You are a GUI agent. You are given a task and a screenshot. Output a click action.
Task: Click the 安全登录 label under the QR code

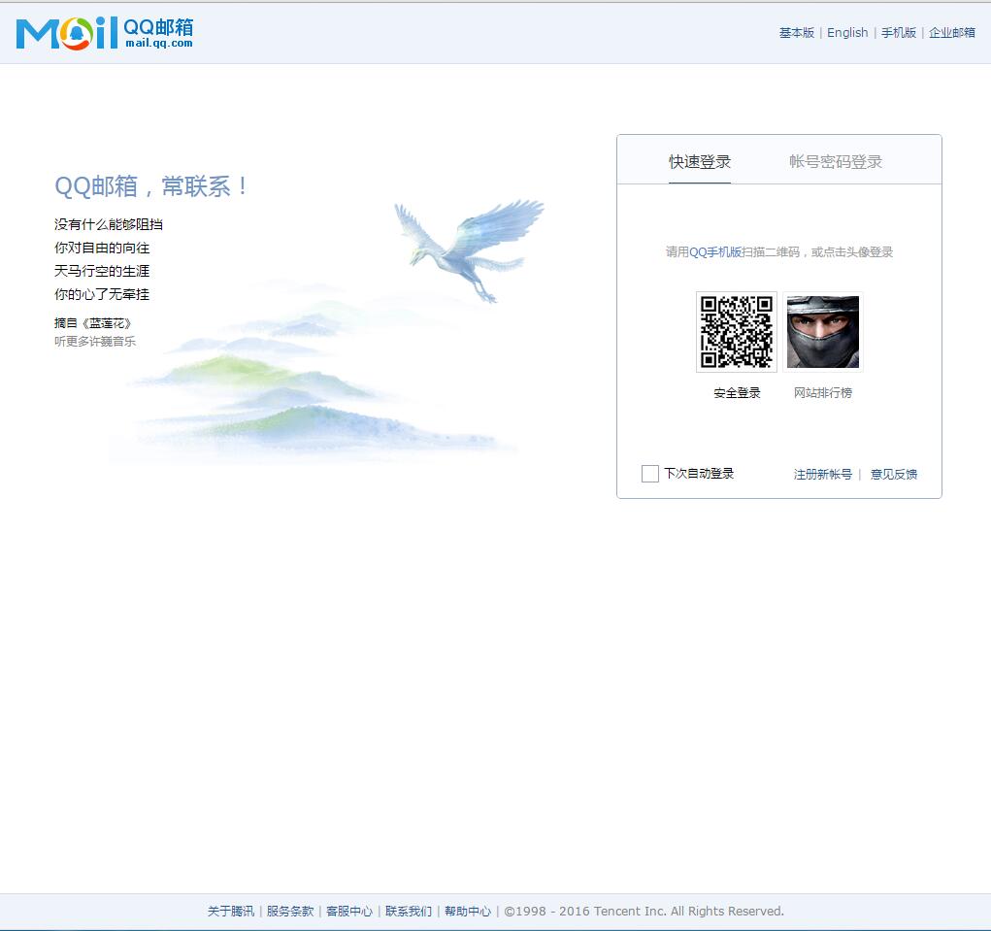(x=737, y=393)
